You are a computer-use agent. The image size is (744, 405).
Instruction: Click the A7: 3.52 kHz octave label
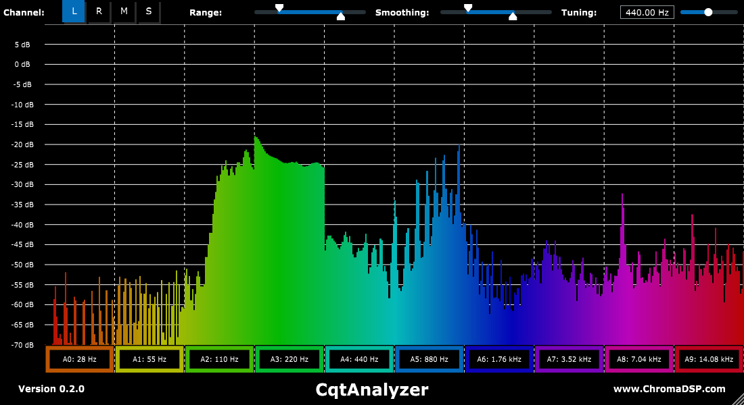click(x=569, y=359)
